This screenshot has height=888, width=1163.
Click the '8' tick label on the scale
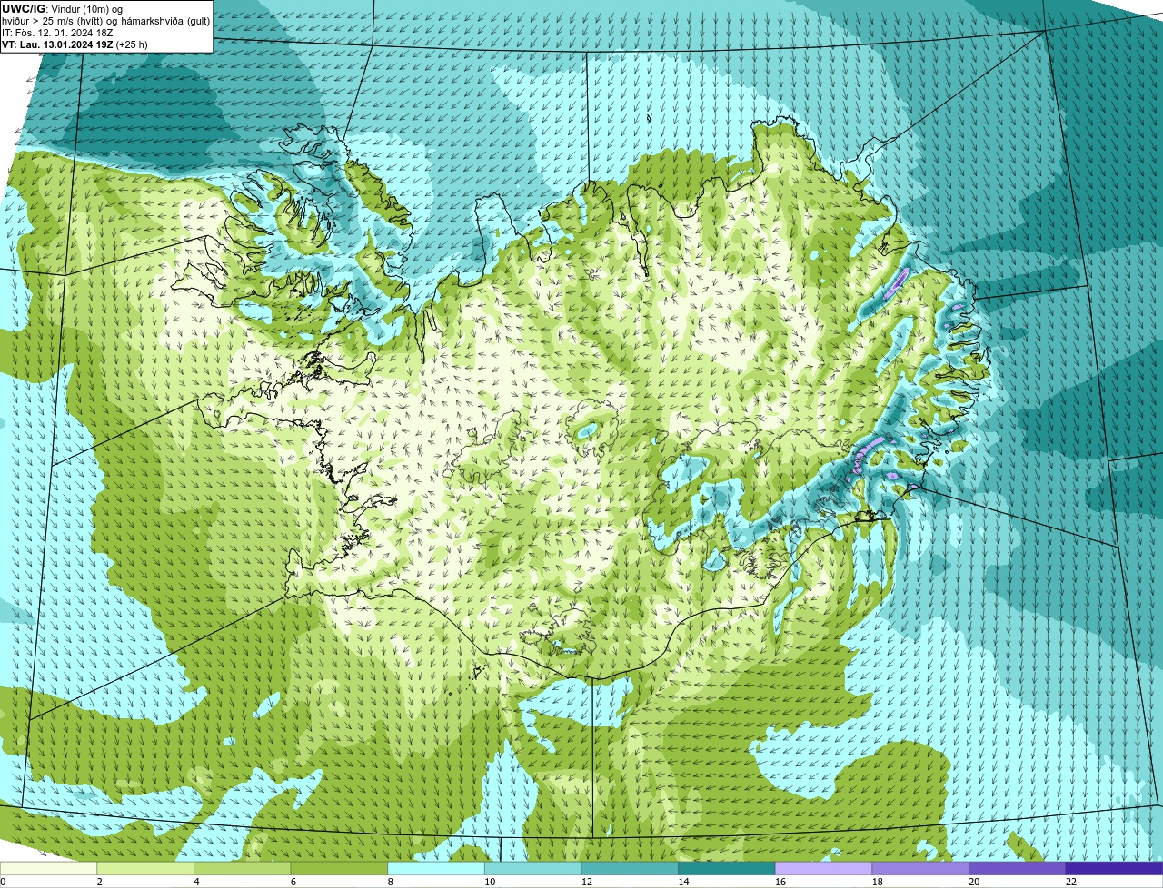pos(392,882)
